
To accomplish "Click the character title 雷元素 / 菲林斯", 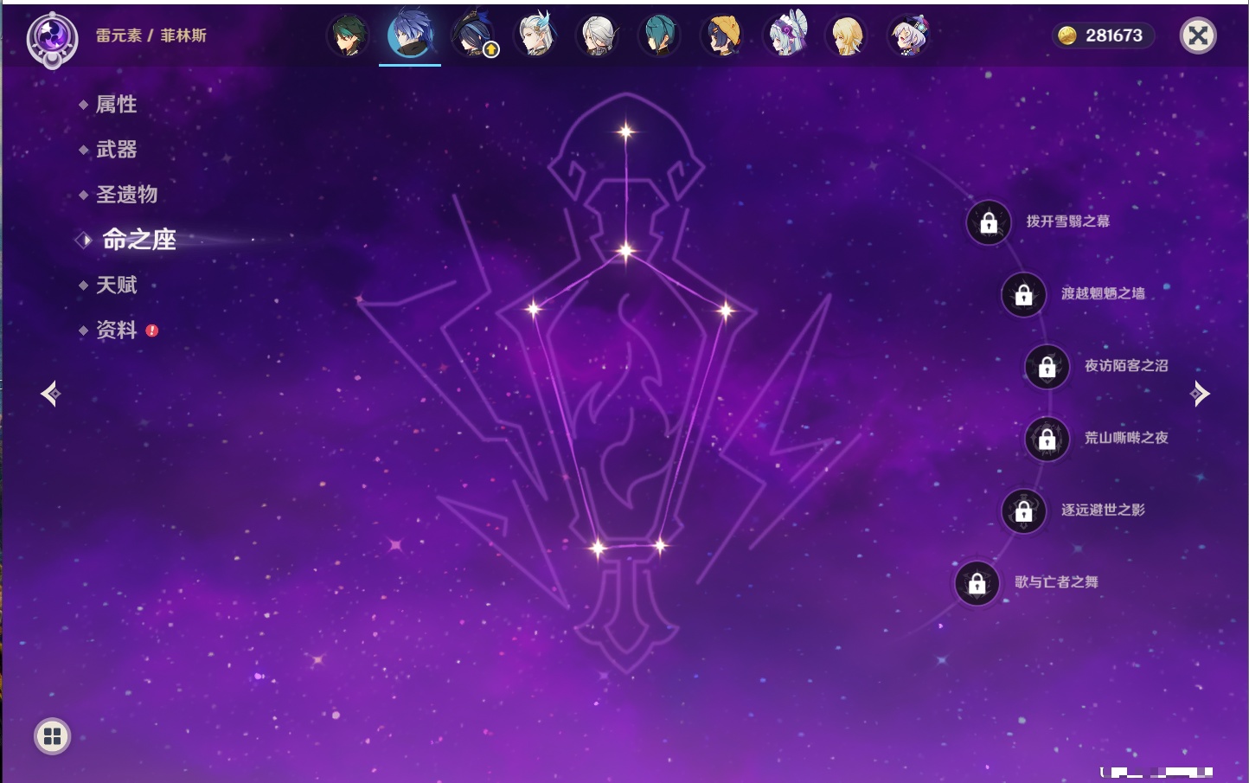I will click(x=151, y=35).
